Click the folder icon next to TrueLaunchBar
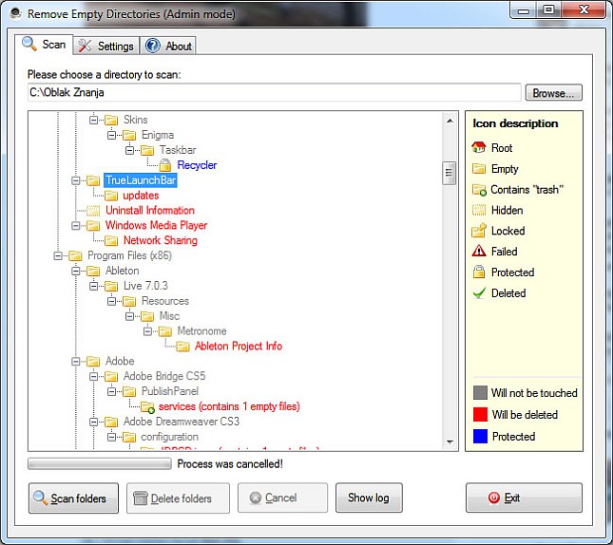Viewport: 613px width, 545px height. click(x=93, y=180)
